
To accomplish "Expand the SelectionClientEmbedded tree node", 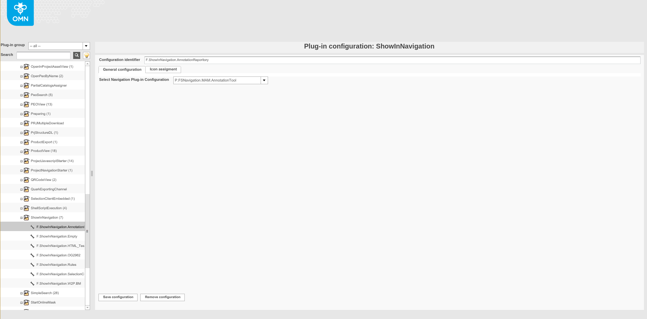I will [x=21, y=199].
